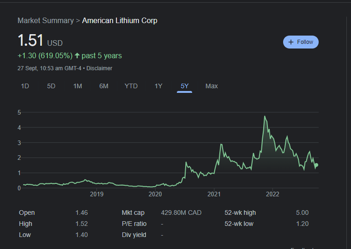Click the +1.30 (619.05%) change text
The image size is (351, 249).
point(45,56)
